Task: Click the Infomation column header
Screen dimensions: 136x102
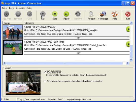Action: click(76, 23)
